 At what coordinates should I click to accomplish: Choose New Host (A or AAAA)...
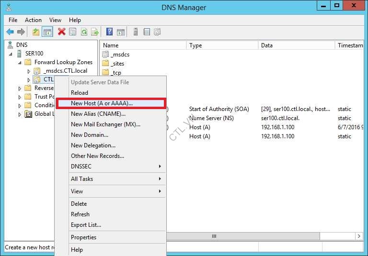tap(111, 103)
